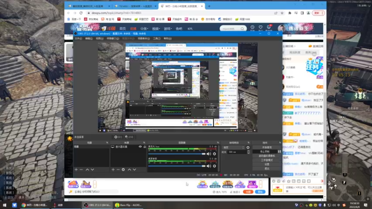Enable Studio Mode in OBS controls
Screen dimensions: 372x209
[267, 160]
